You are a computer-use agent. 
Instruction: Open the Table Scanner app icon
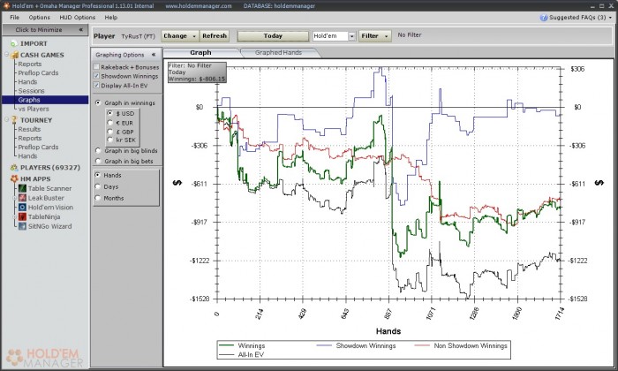coord(20,188)
